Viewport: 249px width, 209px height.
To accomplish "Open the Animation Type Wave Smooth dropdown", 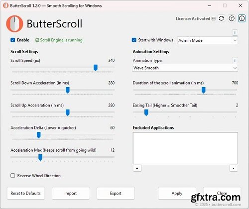I will 185,68.
